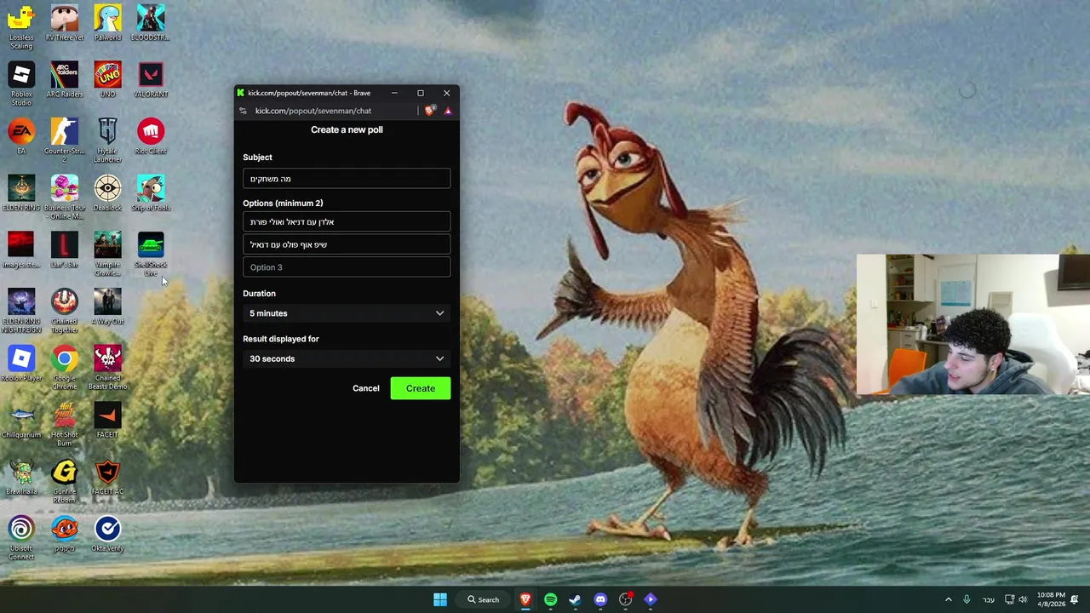Screen dimensions: 1090x613
Task: Click the kick.com address bar URL
Action: tap(313, 111)
